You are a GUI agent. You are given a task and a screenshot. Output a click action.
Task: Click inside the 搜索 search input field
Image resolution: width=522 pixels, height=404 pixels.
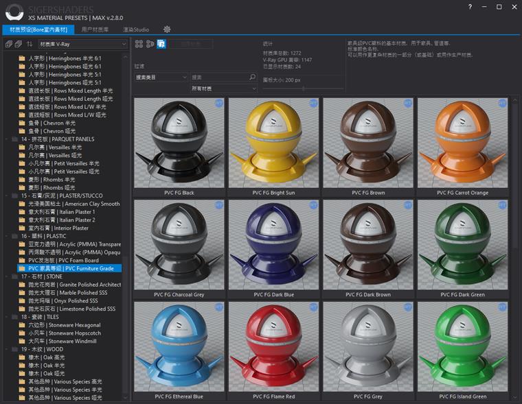(x=219, y=77)
